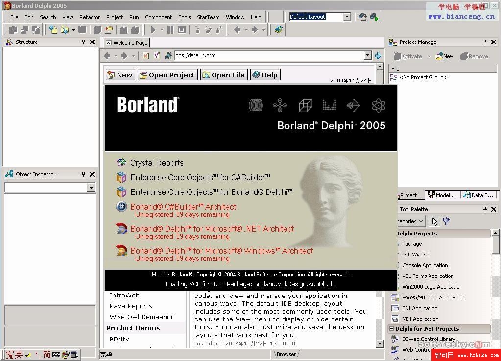Open the Default Layout dropdown
The width and height of the screenshot is (501, 361).
coord(347,17)
